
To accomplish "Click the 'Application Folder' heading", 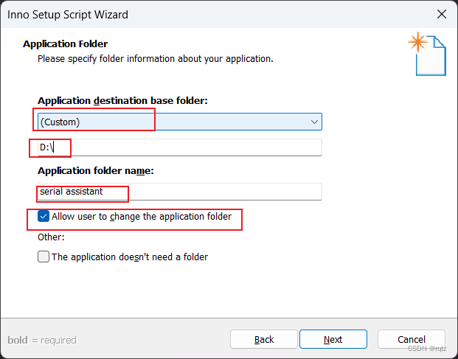I will pyautogui.click(x=66, y=44).
